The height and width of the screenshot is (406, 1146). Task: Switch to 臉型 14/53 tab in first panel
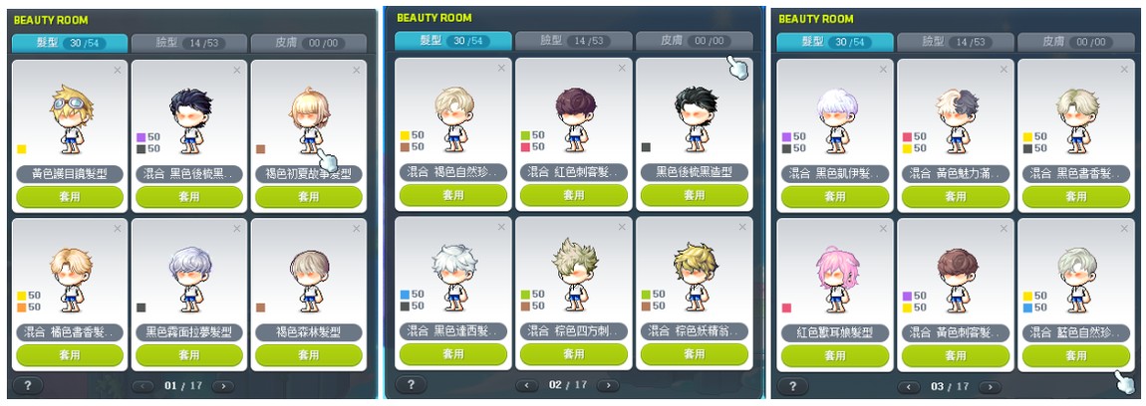coord(188,43)
